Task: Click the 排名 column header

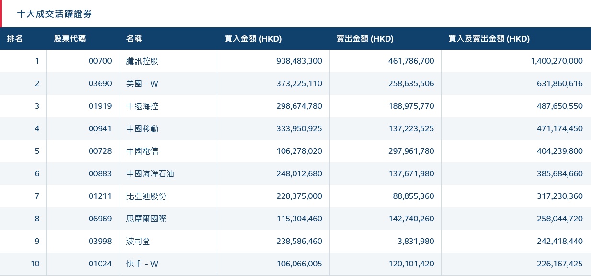Action: 15,39
